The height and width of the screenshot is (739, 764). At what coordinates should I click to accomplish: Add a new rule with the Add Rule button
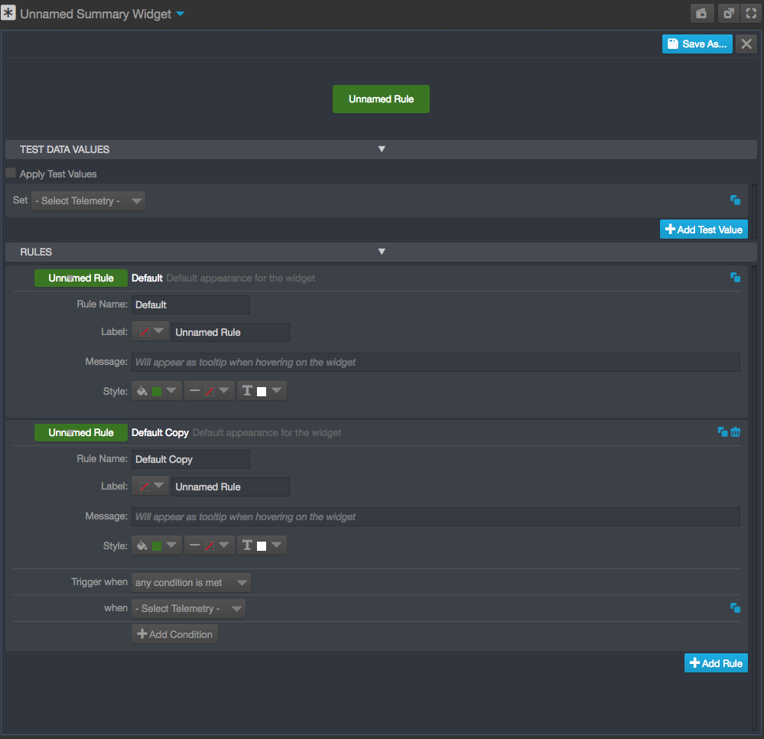(715, 662)
